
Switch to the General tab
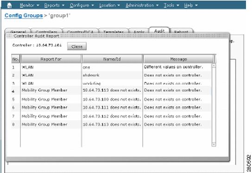(x=18, y=31)
